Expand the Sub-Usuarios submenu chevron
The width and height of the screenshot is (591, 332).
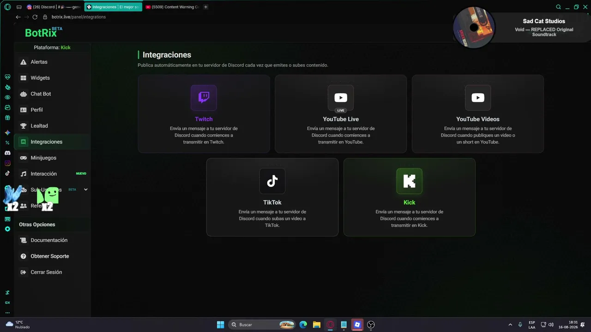[85, 190]
